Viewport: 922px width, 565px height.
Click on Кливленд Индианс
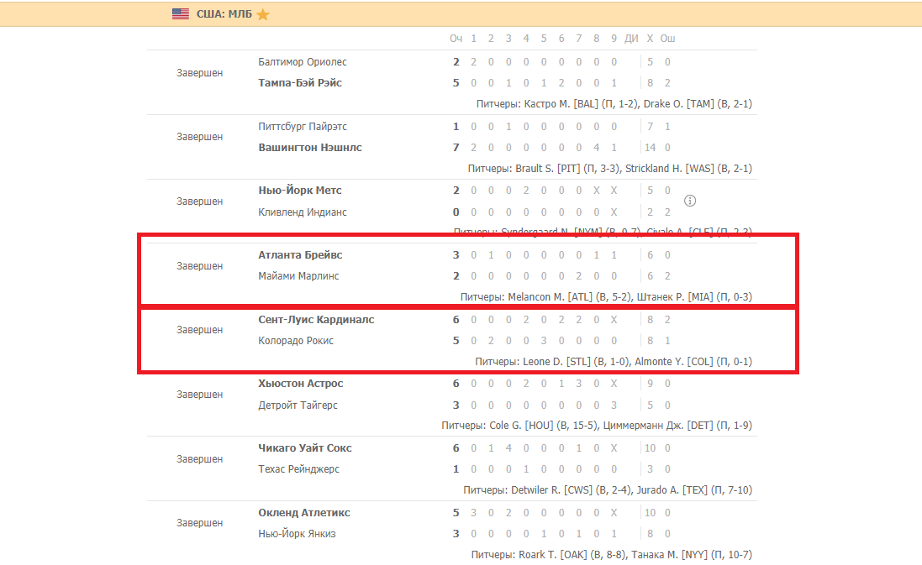(303, 212)
